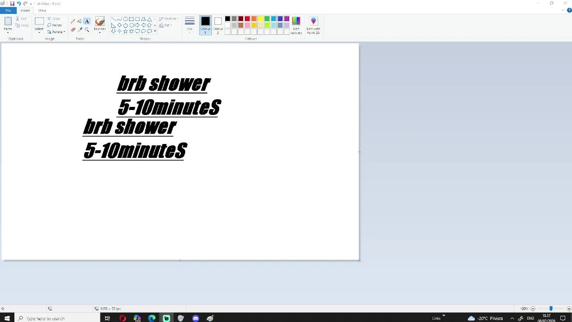Click the zoom slider handle
572x322 pixels.
click(551, 309)
